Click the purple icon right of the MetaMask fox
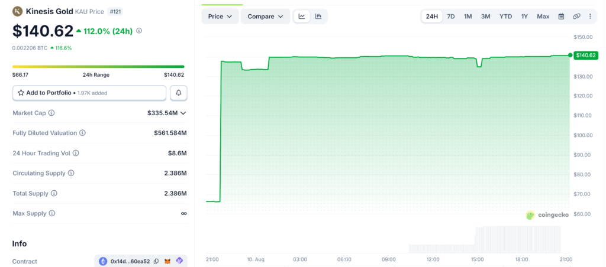 coord(179,261)
